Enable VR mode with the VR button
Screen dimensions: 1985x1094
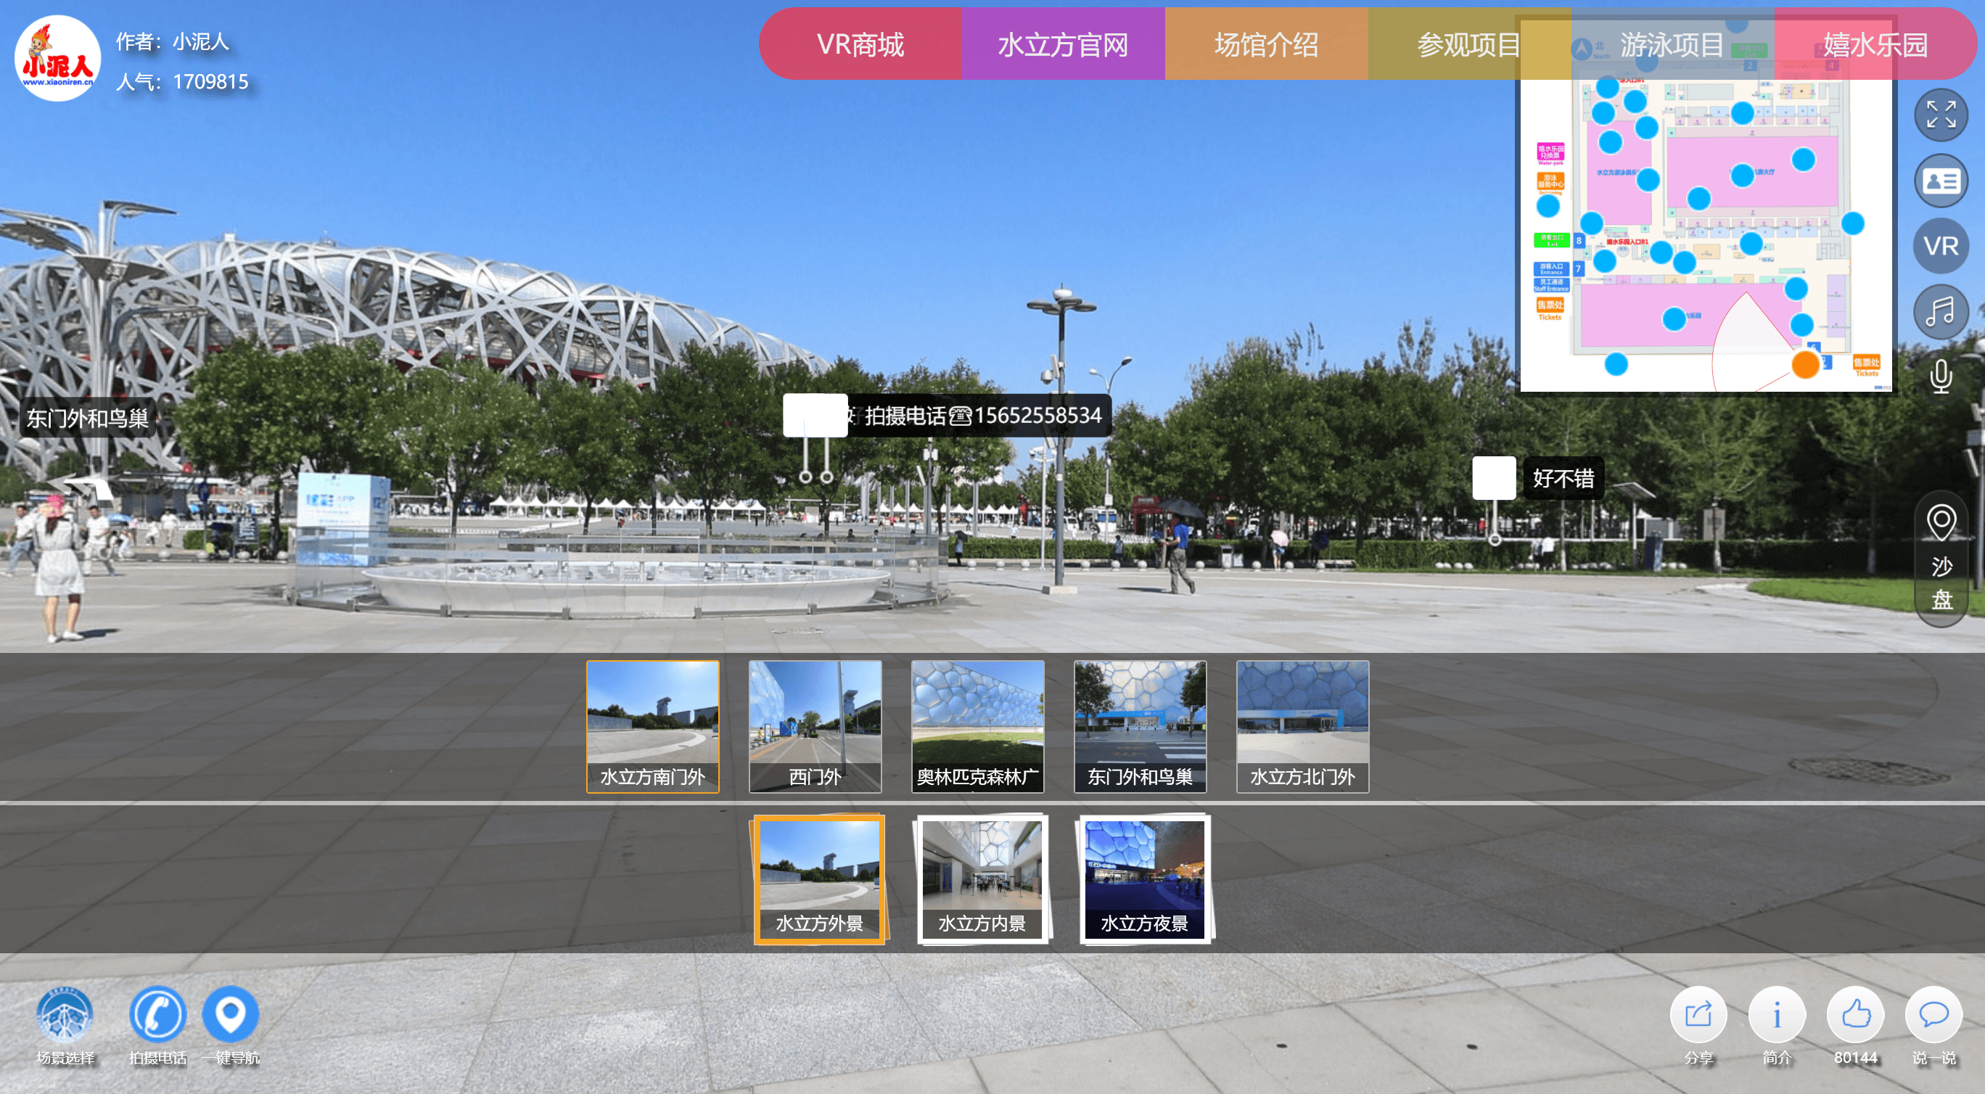pyautogui.click(x=1940, y=247)
